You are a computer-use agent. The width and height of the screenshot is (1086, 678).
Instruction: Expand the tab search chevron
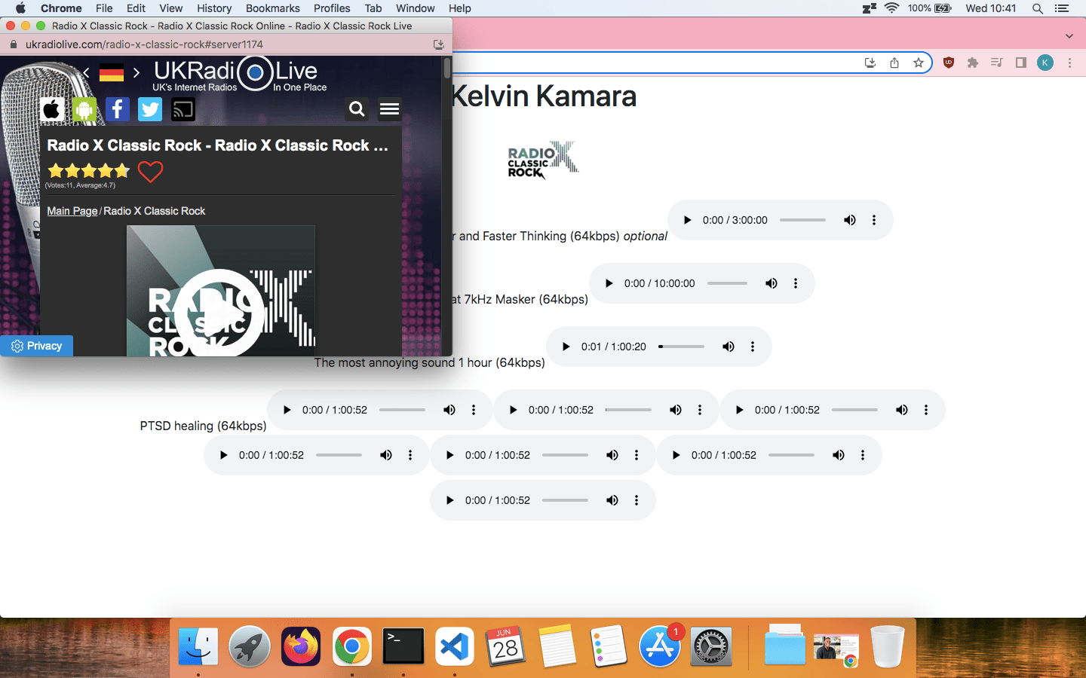click(1069, 36)
